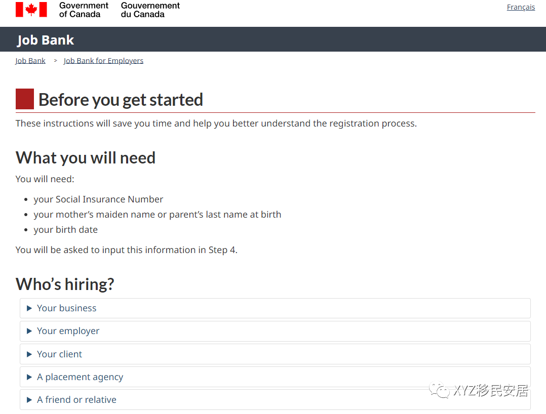
Task: Click the What you will need heading
Action: pos(86,157)
